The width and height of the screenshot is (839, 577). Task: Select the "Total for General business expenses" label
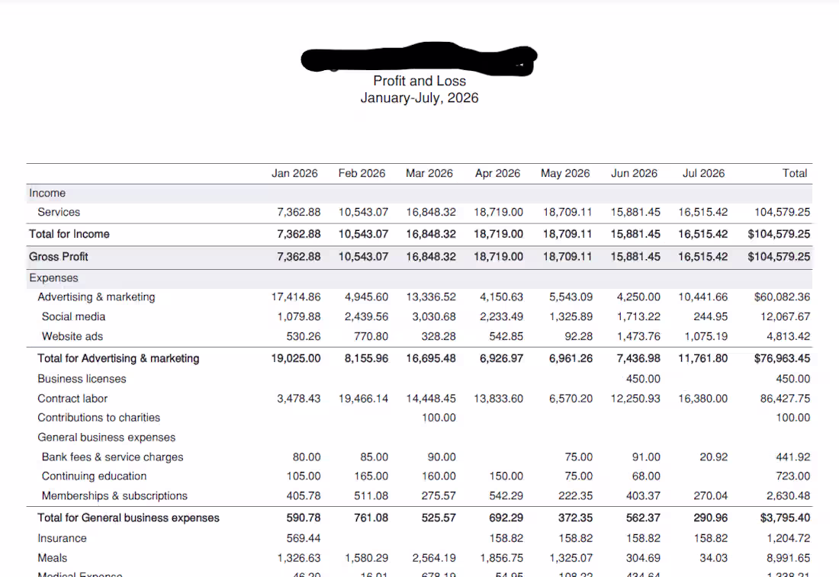coord(128,518)
